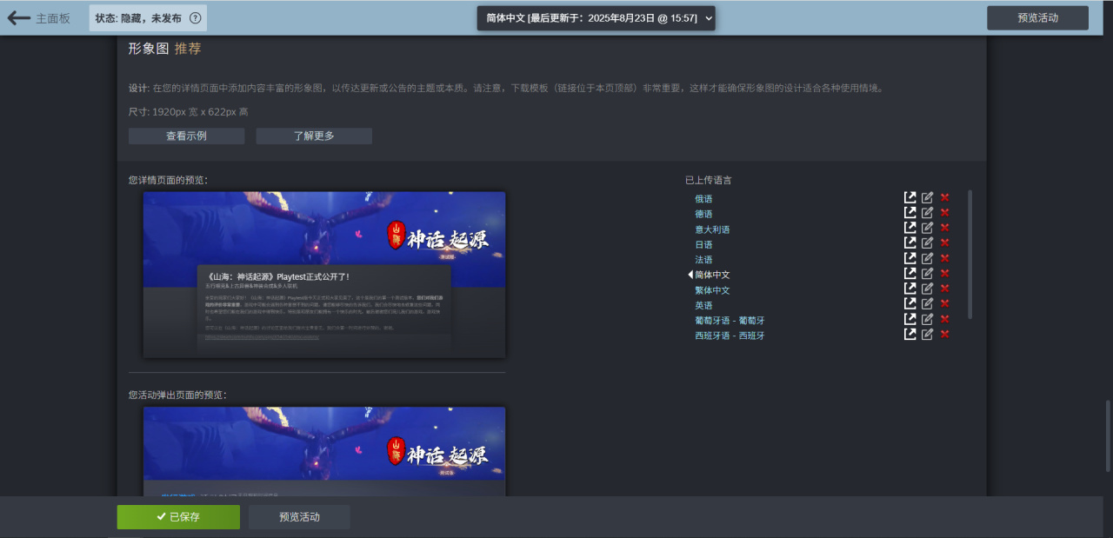Click the 状态: 隐藏, 未发布 status label
The width and height of the screenshot is (1113, 538).
pyautogui.click(x=138, y=17)
